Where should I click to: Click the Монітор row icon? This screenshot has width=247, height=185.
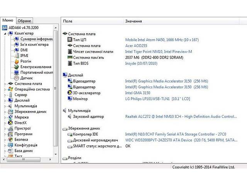70,99
